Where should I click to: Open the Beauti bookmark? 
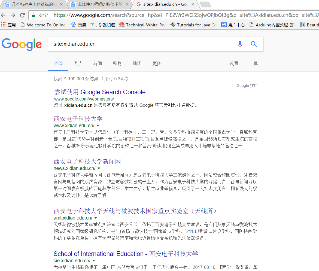click(309, 25)
